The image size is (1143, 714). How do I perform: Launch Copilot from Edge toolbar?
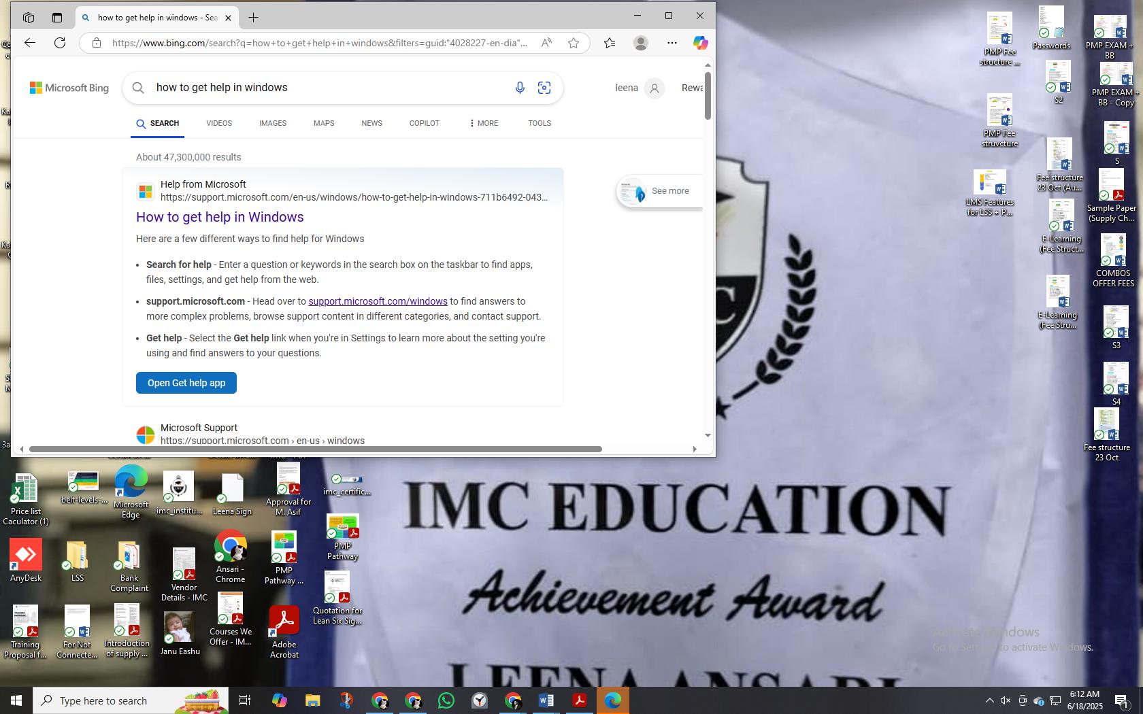[x=700, y=43]
